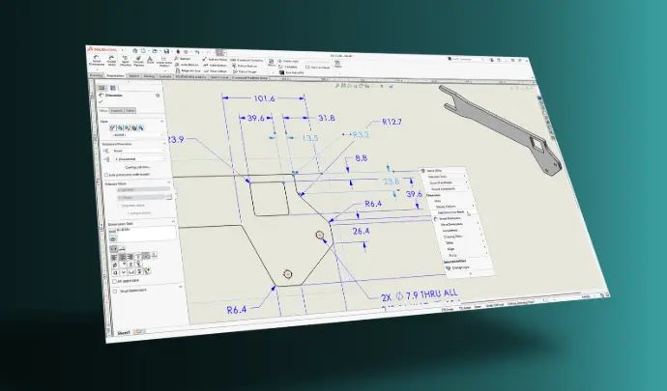
Task: Choose Select Other from context menu
Action: (434, 171)
